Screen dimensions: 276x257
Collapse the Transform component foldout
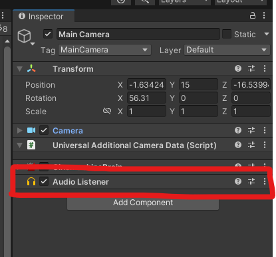coord(20,69)
